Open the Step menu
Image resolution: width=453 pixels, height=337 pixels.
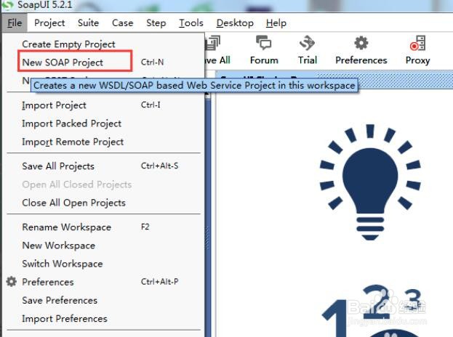(x=156, y=23)
